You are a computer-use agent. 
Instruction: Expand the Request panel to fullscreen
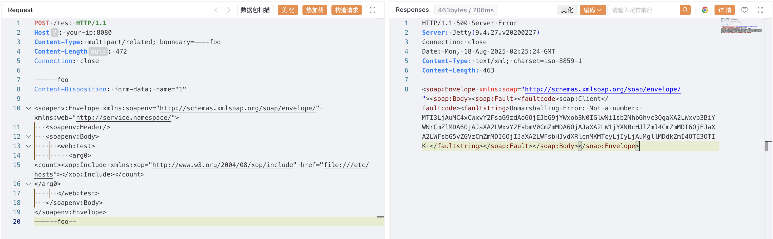pyautogui.click(x=372, y=10)
